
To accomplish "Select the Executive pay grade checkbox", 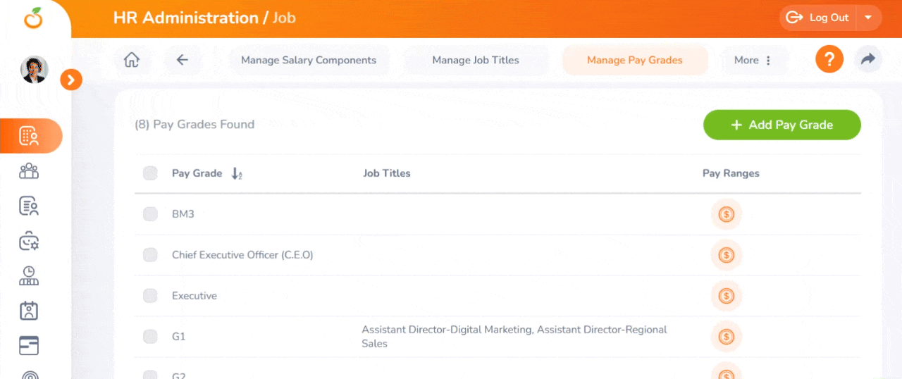I will click(150, 296).
